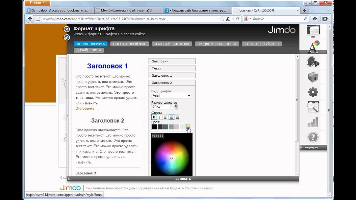
Task: Pick the medium gray color swatch
Action: click(x=171, y=127)
